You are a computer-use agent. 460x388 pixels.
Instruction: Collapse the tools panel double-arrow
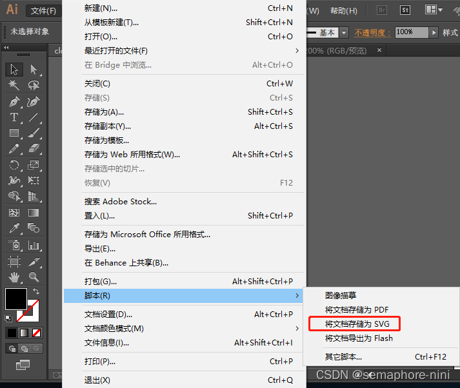pyautogui.click(x=6, y=47)
